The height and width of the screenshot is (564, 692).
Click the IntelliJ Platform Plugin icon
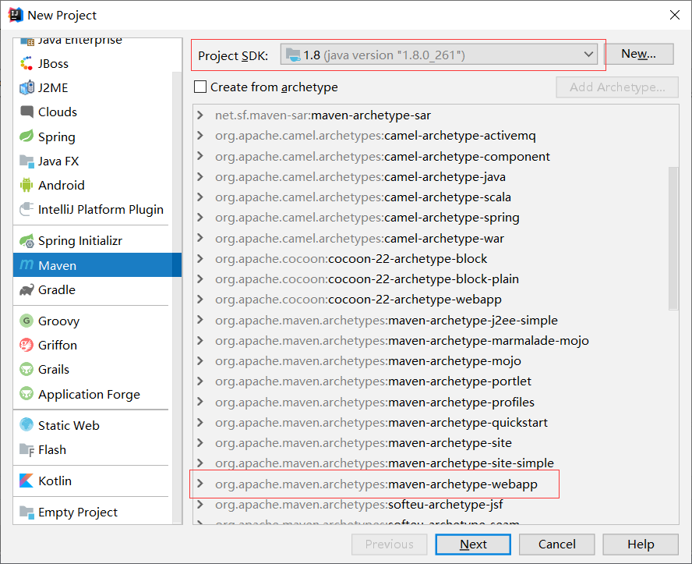[26, 209]
